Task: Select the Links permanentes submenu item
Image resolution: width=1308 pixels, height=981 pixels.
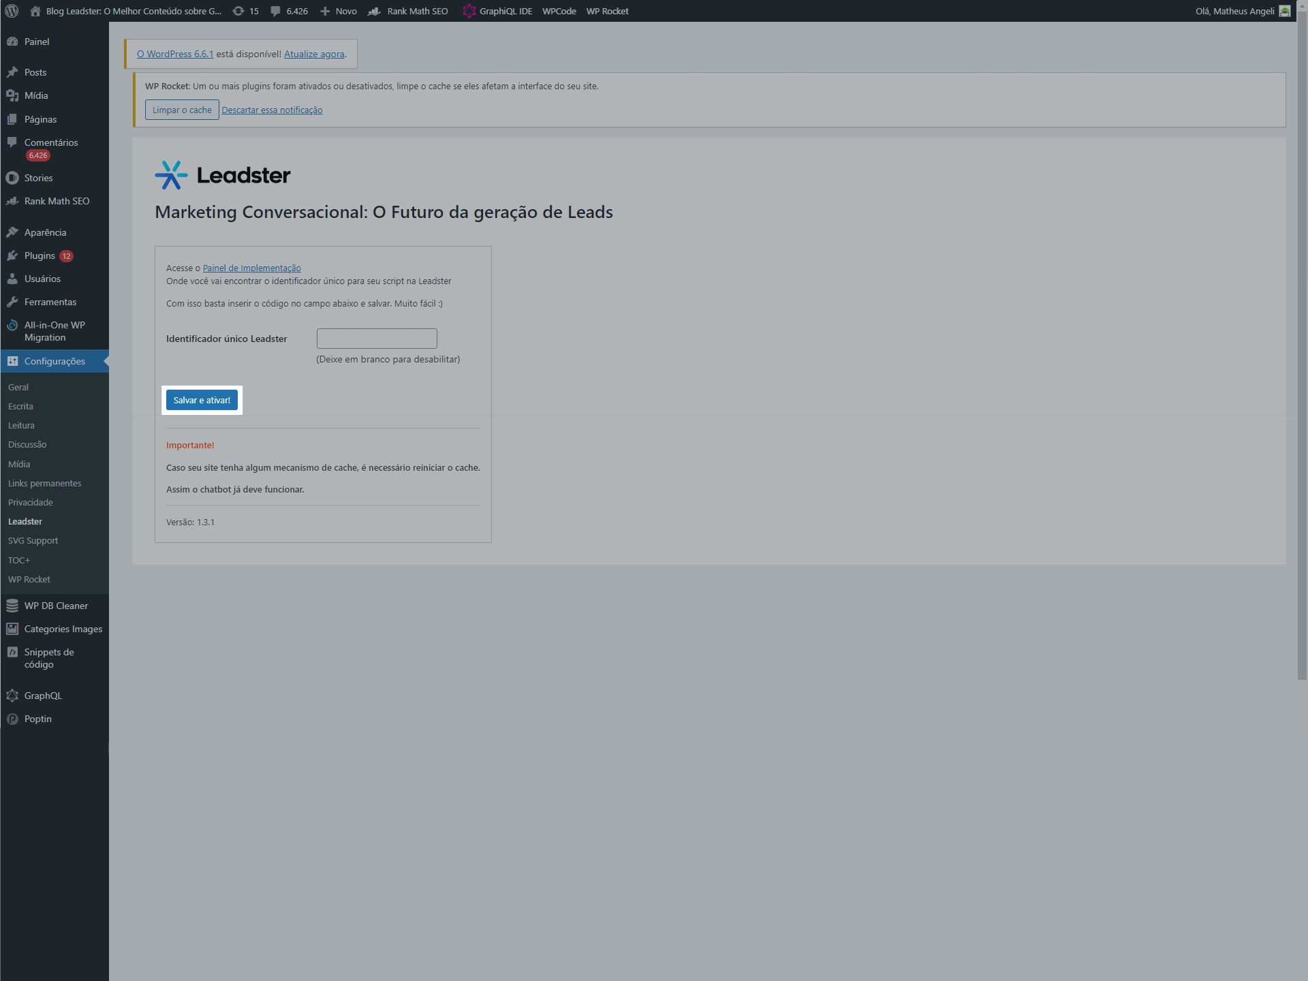Action: (x=44, y=483)
